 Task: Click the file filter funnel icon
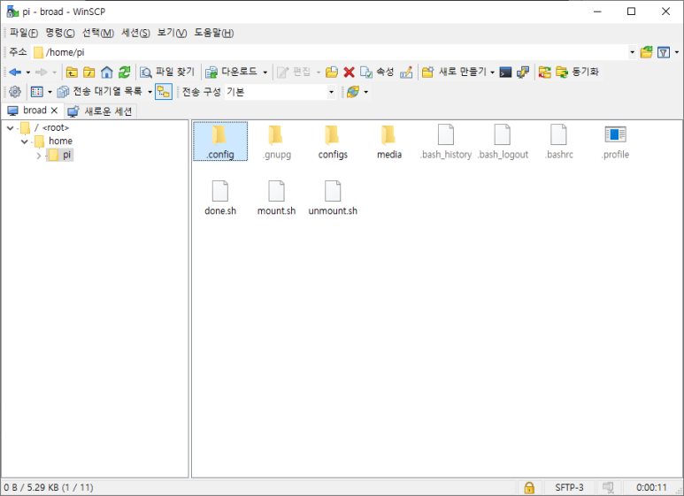[663, 52]
